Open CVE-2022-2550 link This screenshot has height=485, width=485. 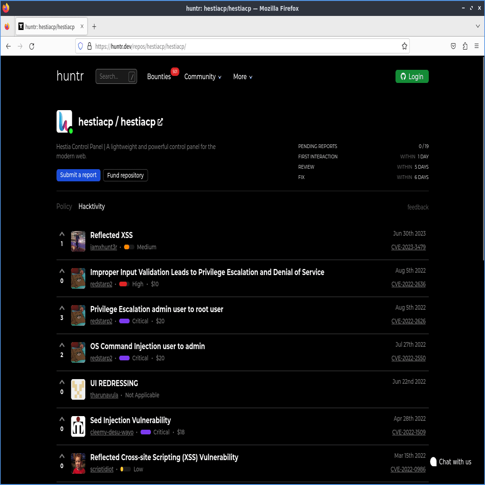click(408, 358)
